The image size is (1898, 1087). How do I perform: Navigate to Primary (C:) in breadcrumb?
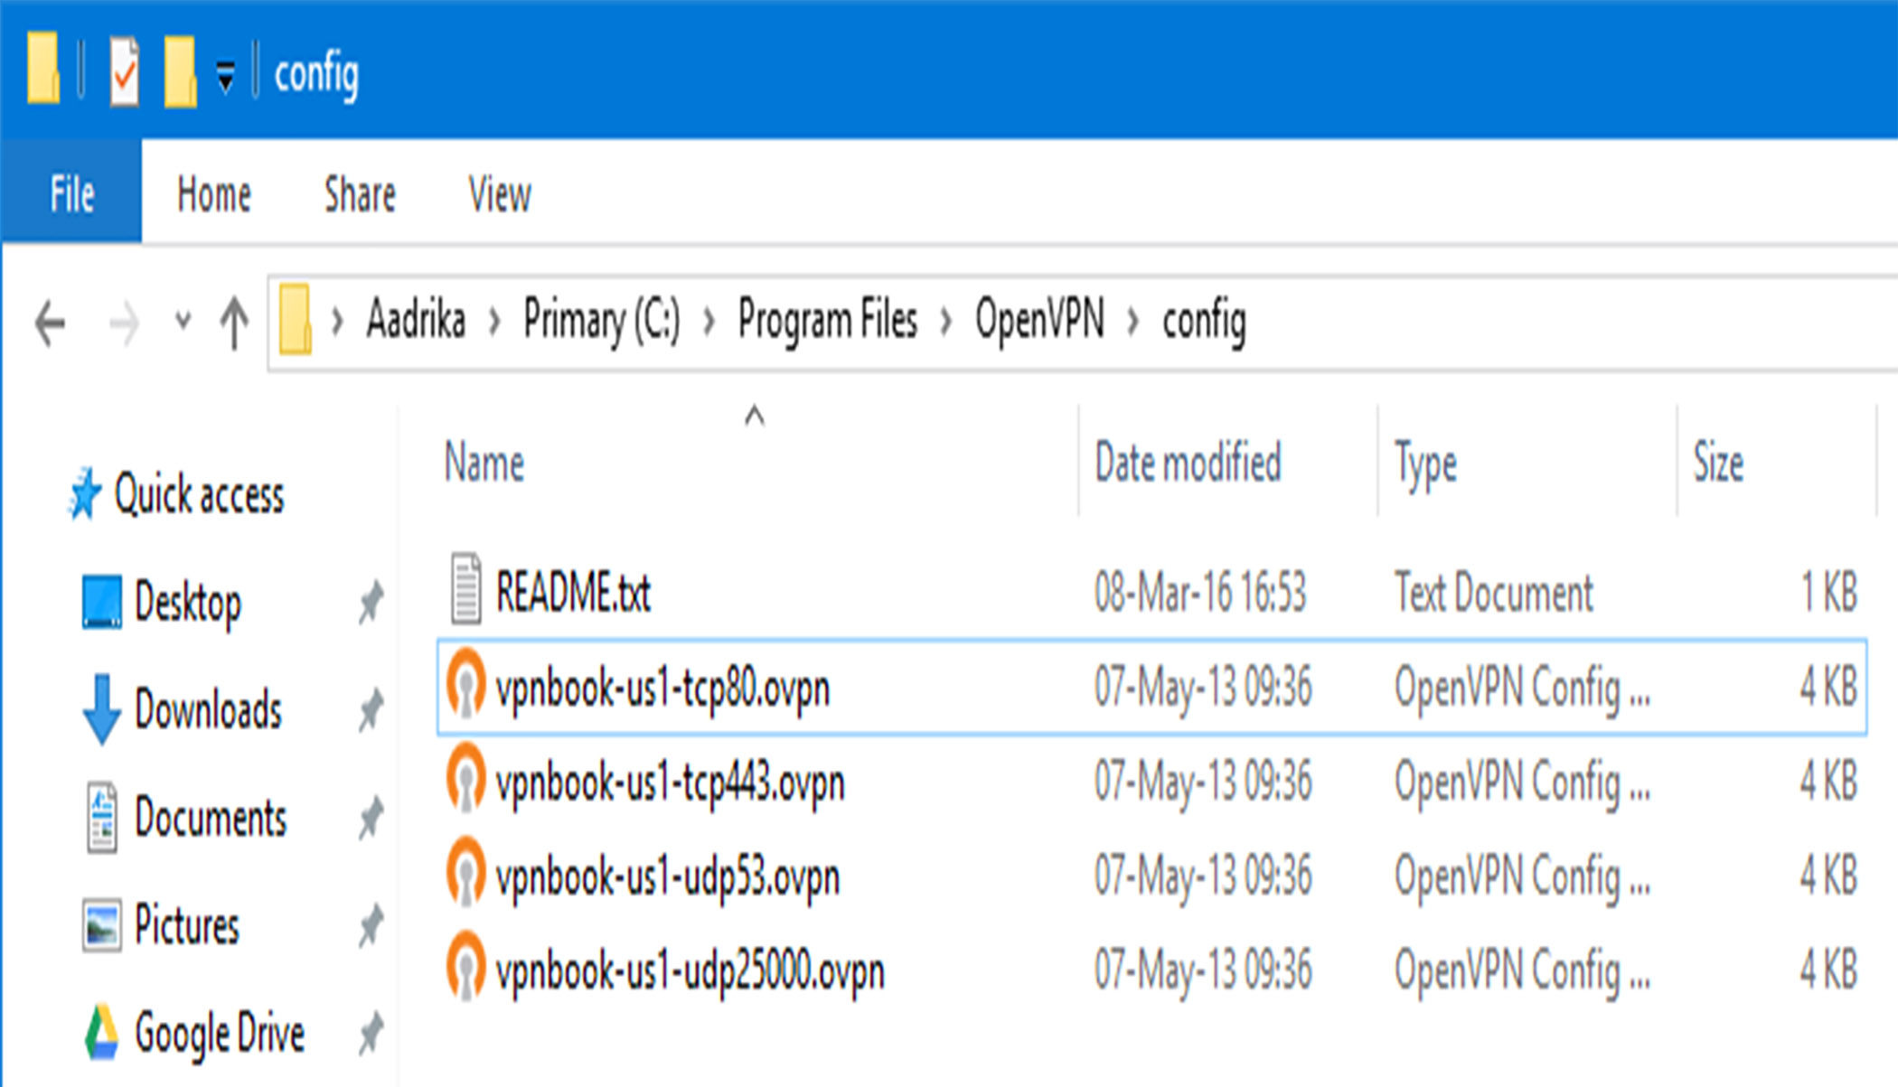tap(602, 320)
